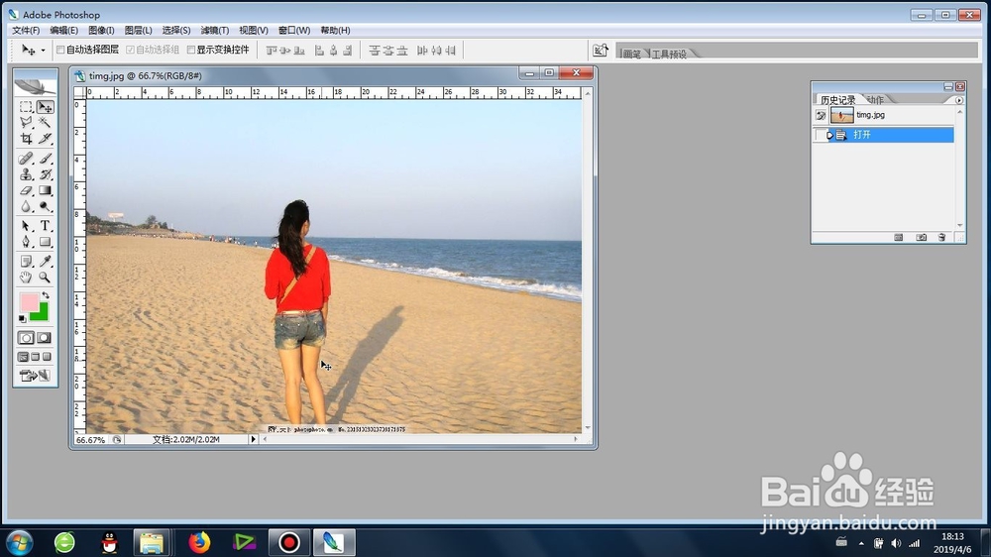Click swap foreground and background colors arrow

[46, 296]
